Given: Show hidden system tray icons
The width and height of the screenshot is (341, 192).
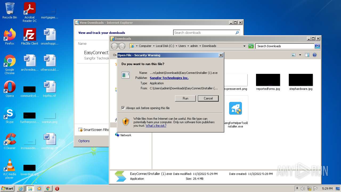Looking at the screenshot, I should [x=297, y=189].
